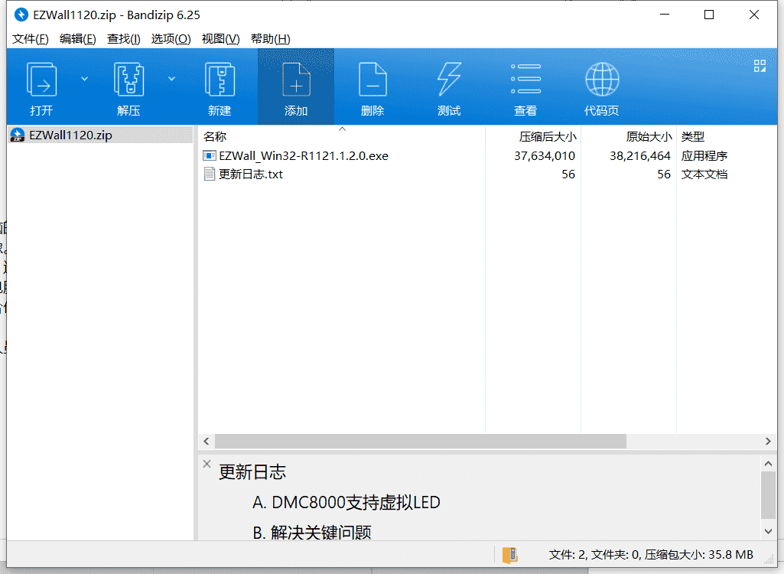
Task: Click the compressed size 37,634,010 cell
Action: 545,155
